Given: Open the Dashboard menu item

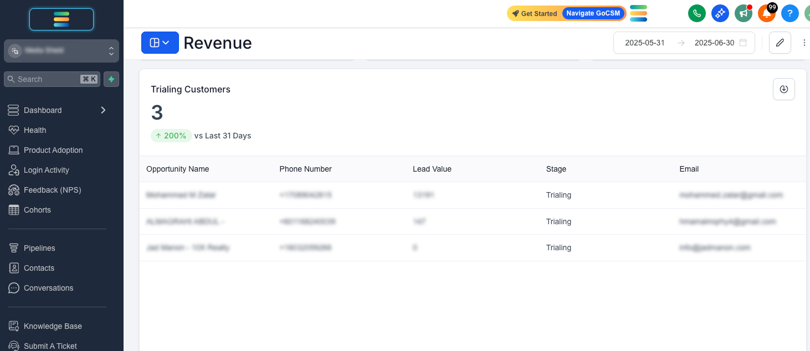Looking at the screenshot, I should coord(43,110).
